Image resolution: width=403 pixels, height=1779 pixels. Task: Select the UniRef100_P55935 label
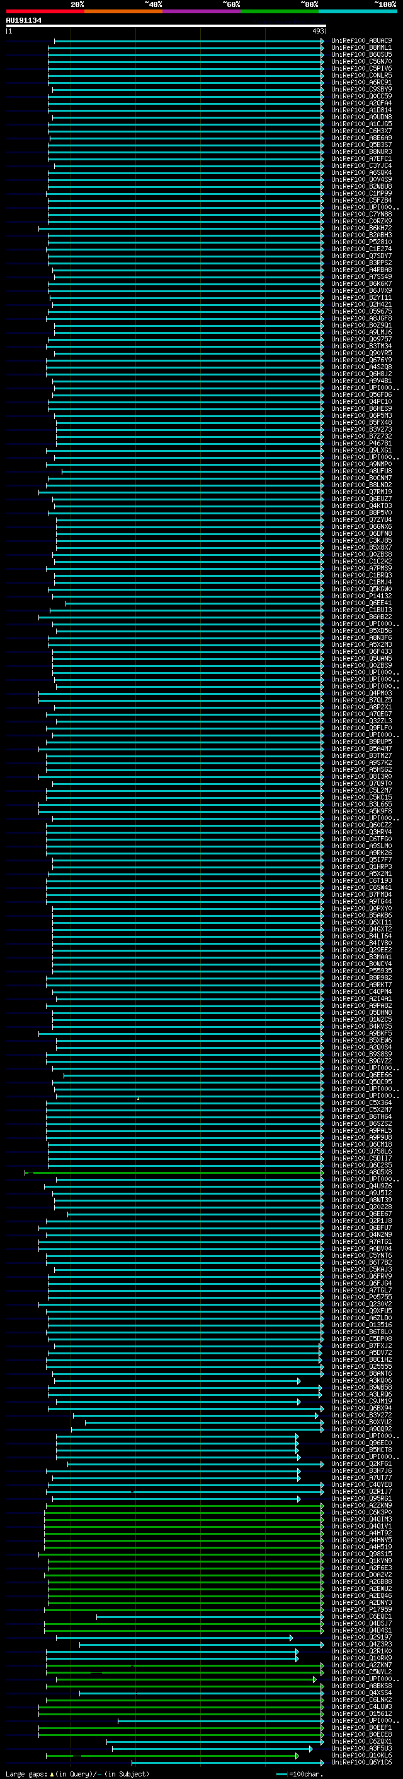361,971
